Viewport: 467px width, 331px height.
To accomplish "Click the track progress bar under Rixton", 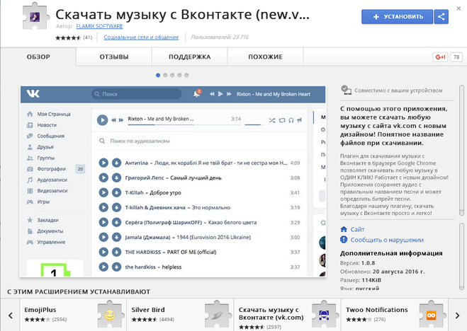I will (x=184, y=124).
